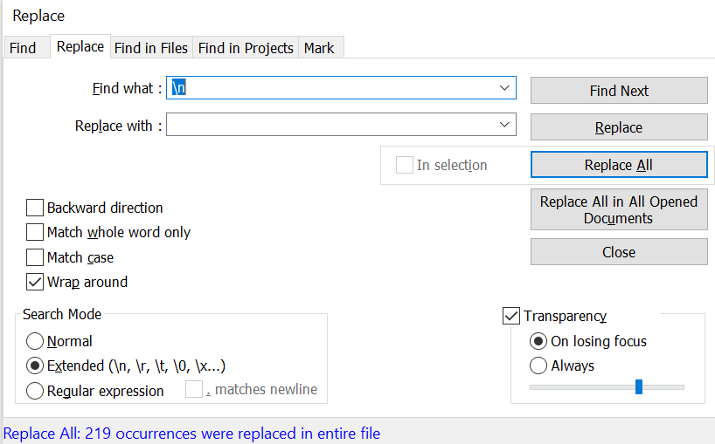Tick Match whole word only
This screenshot has width=715, height=444.
click(x=35, y=232)
